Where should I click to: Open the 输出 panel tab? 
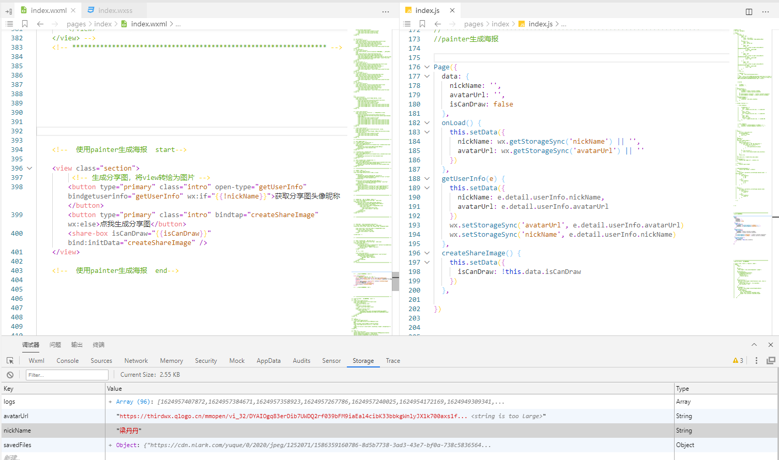pyautogui.click(x=77, y=345)
